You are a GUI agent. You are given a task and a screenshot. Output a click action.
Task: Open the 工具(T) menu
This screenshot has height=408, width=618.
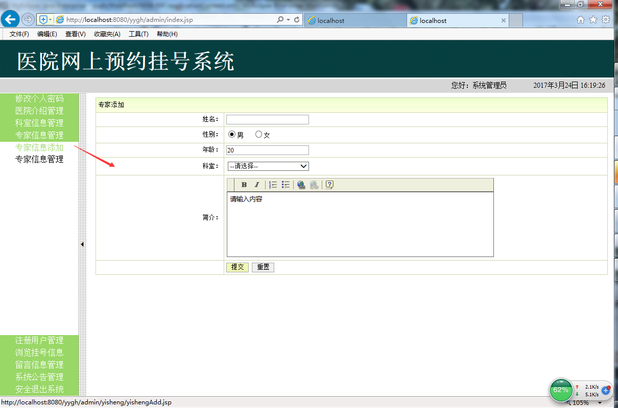click(x=138, y=34)
